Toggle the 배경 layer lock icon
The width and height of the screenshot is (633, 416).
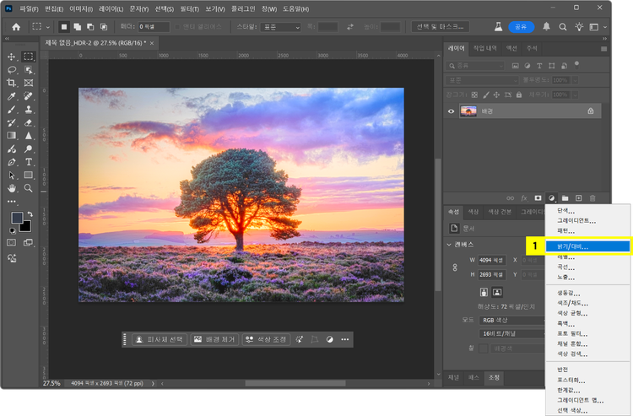coord(590,111)
